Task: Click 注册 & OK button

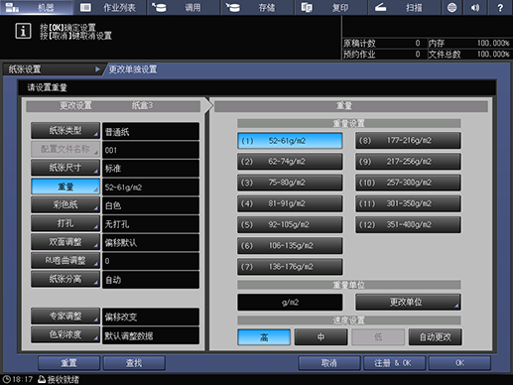Action: pyautogui.click(x=394, y=363)
